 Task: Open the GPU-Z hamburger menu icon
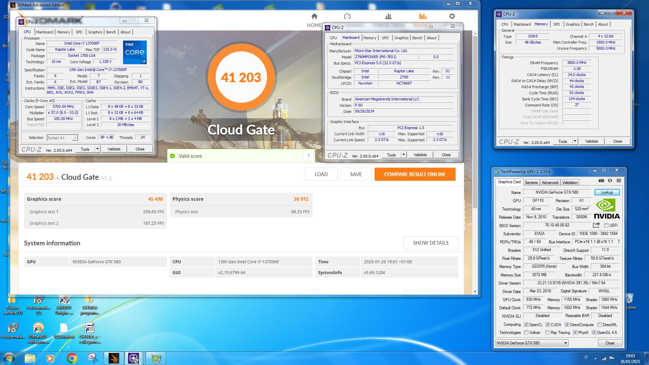619,180
